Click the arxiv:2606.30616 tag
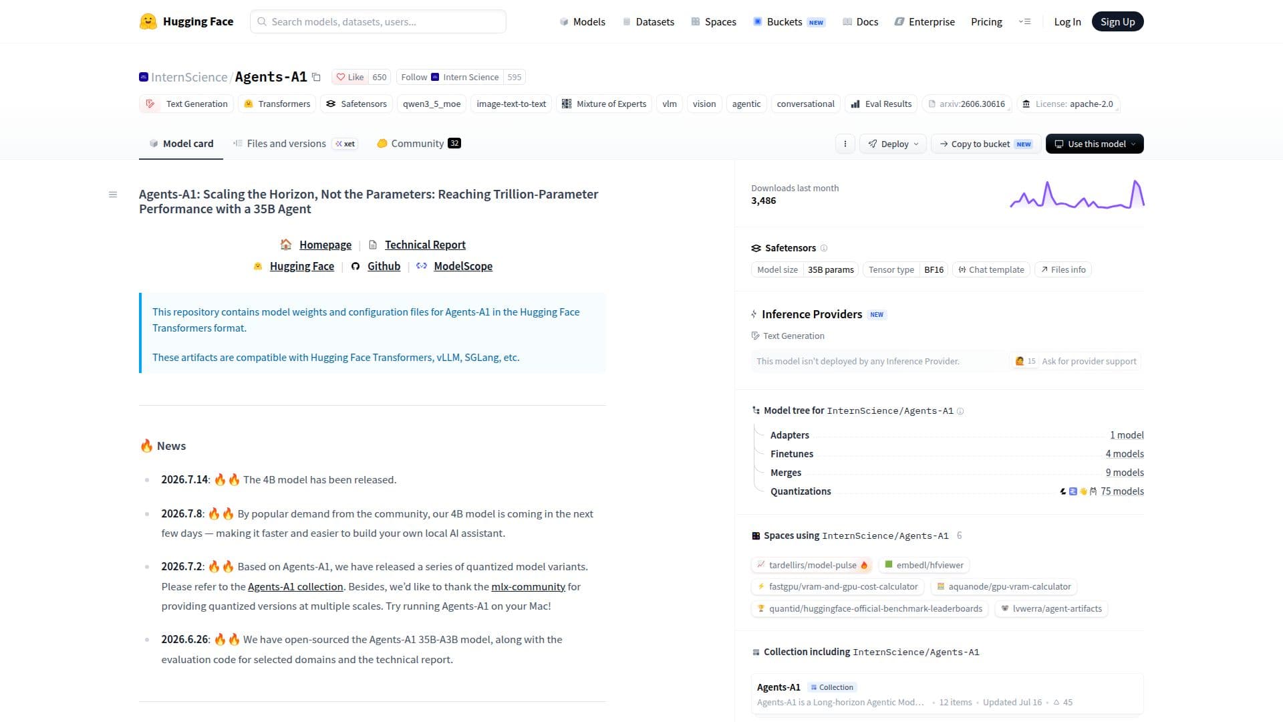The width and height of the screenshot is (1283, 722). 967,104
